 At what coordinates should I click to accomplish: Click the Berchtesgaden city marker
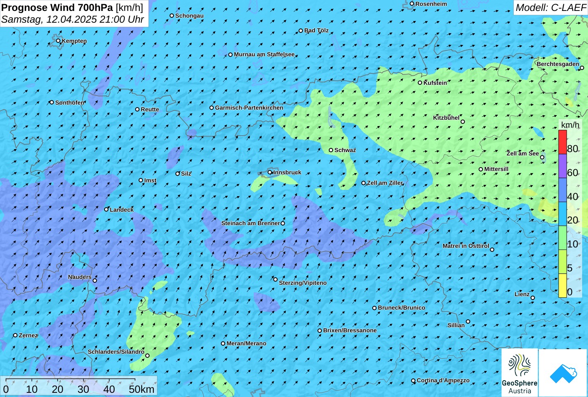[x=582, y=68]
